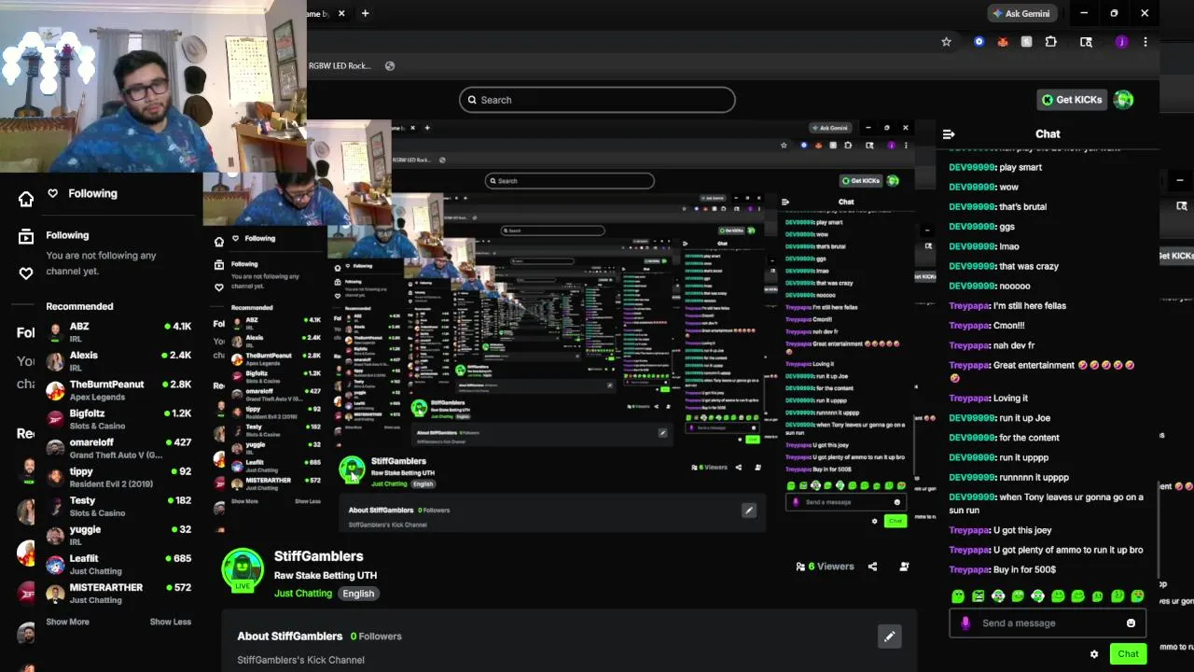Click outermost 'Great entertainment' chat message

click(1042, 371)
